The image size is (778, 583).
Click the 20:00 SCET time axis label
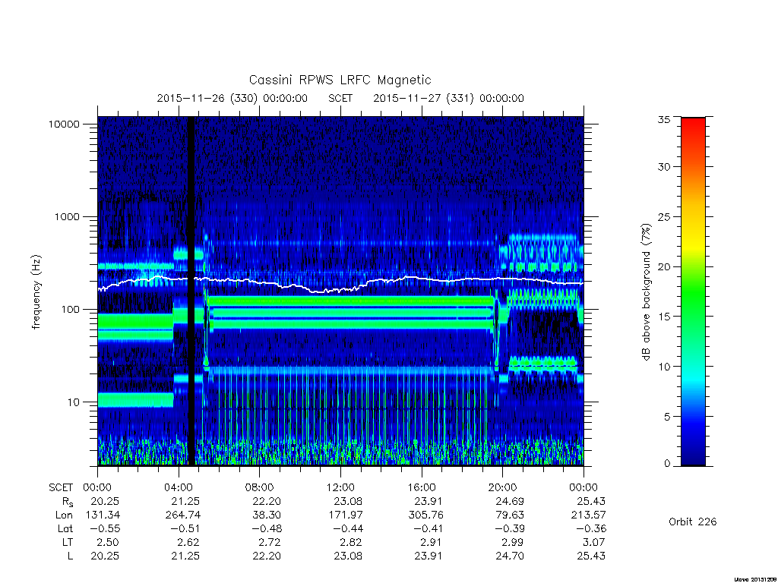(502, 487)
